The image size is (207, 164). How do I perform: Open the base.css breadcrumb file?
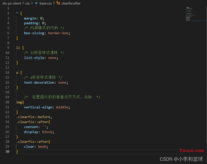46,3
